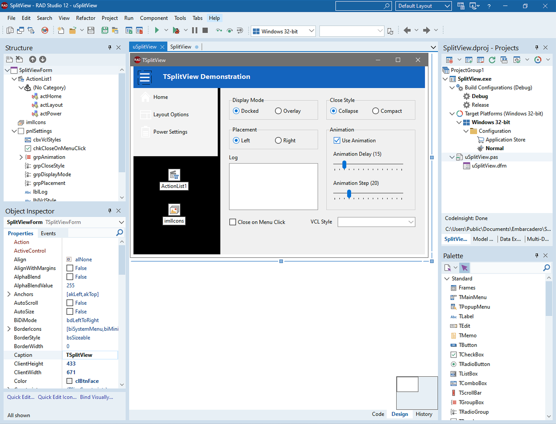
Task: Click the Bind Visually... link
Action: [96, 397]
